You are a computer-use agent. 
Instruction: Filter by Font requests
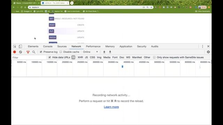[x=115, y=57]
